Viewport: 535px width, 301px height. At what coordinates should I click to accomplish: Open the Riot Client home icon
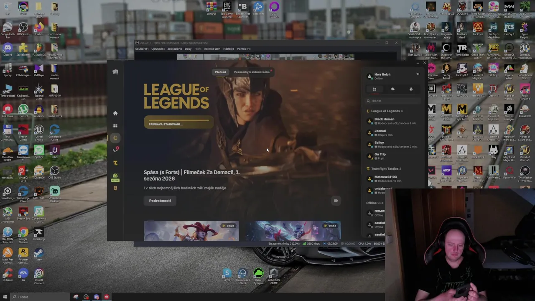(115, 113)
